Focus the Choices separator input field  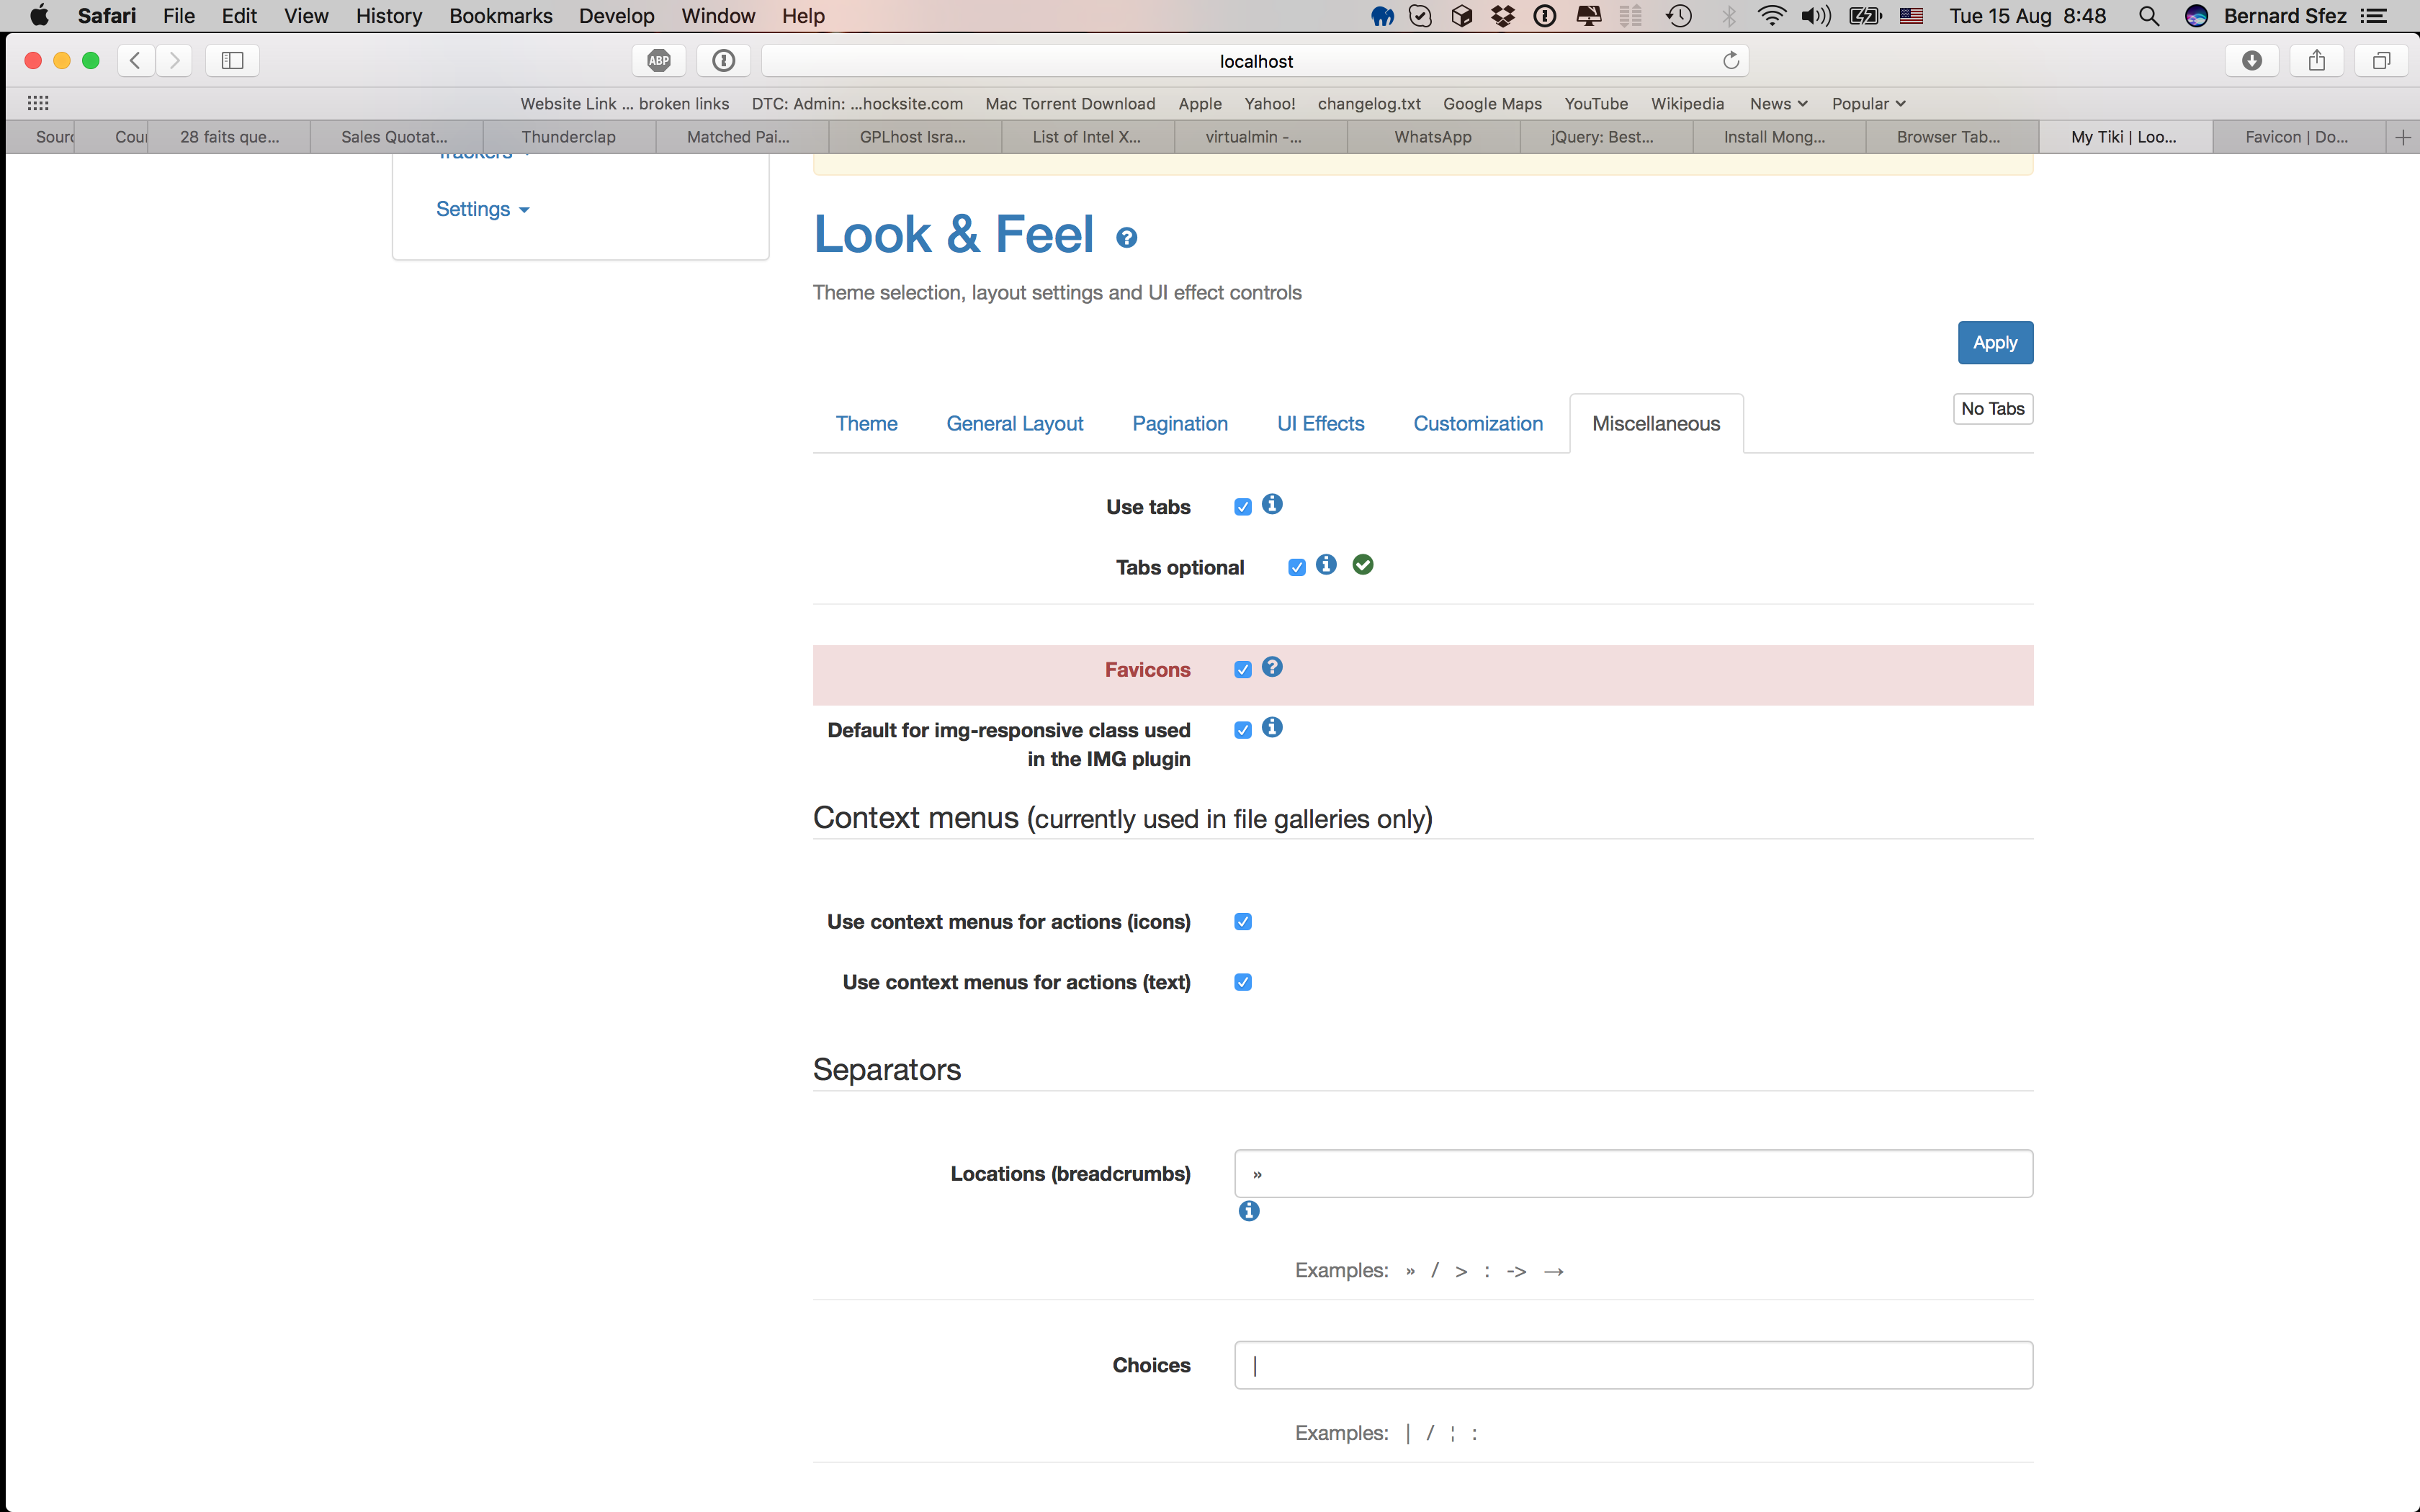[1633, 1365]
